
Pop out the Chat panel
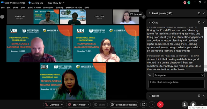pos(199,22)
